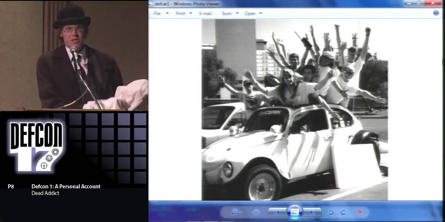The image size is (445, 222).
Task: Open the Burn menu
Action: [x=227, y=13]
